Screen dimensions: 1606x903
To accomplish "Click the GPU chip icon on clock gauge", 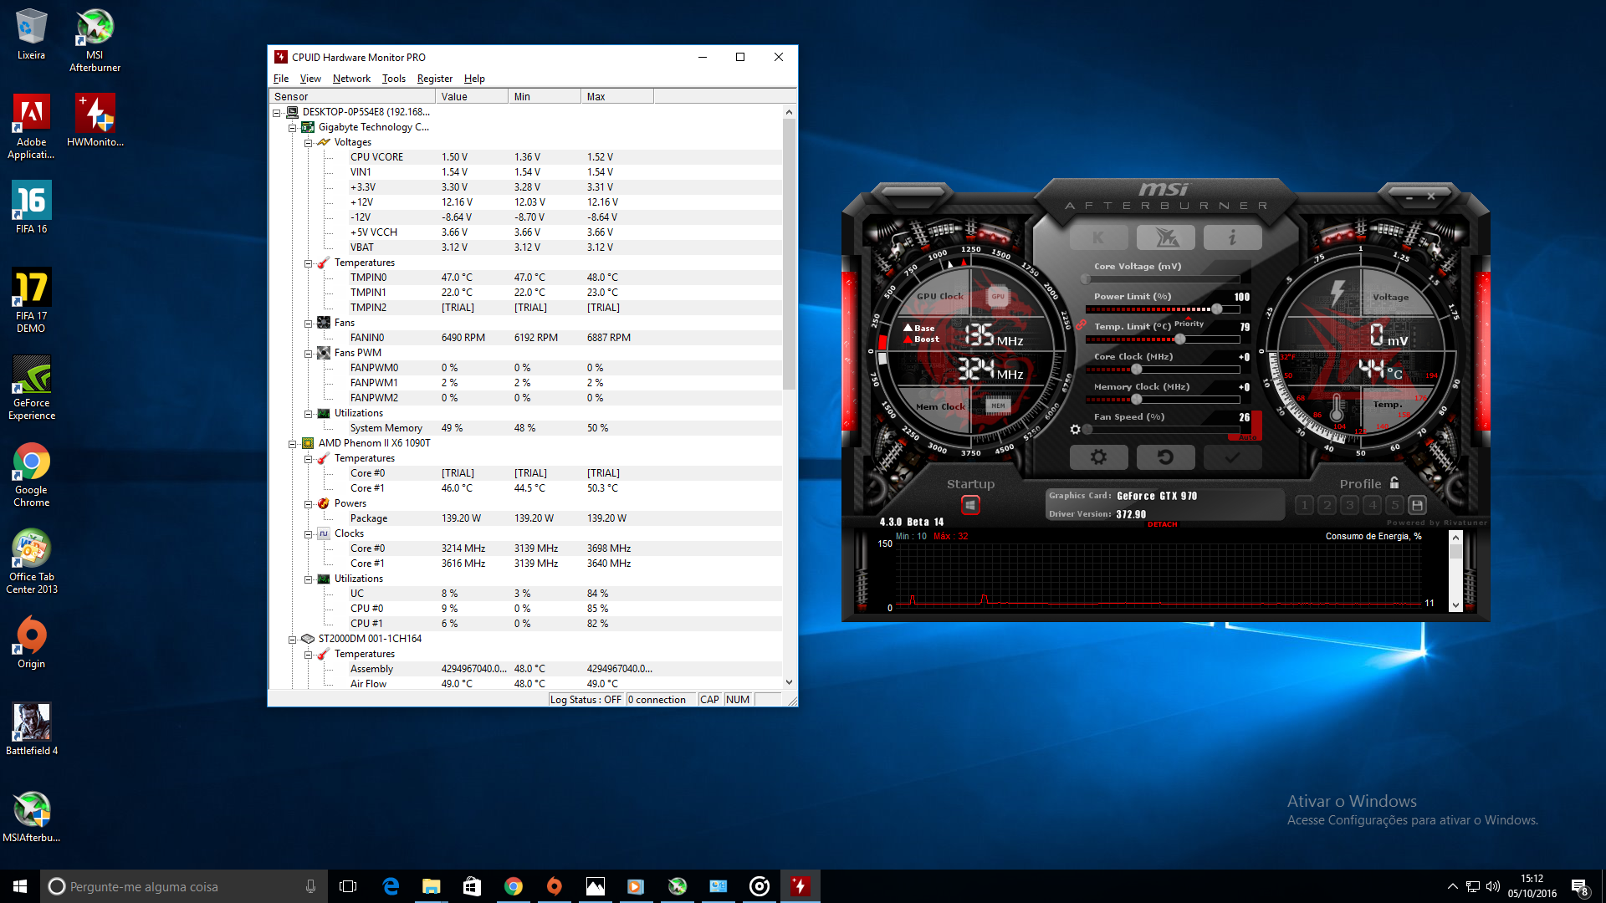I will pos(998,296).
